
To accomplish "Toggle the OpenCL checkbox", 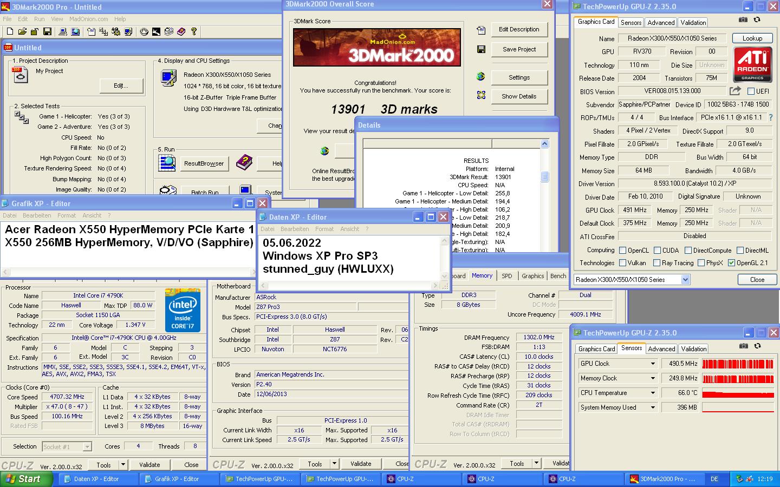I will (622, 251).
